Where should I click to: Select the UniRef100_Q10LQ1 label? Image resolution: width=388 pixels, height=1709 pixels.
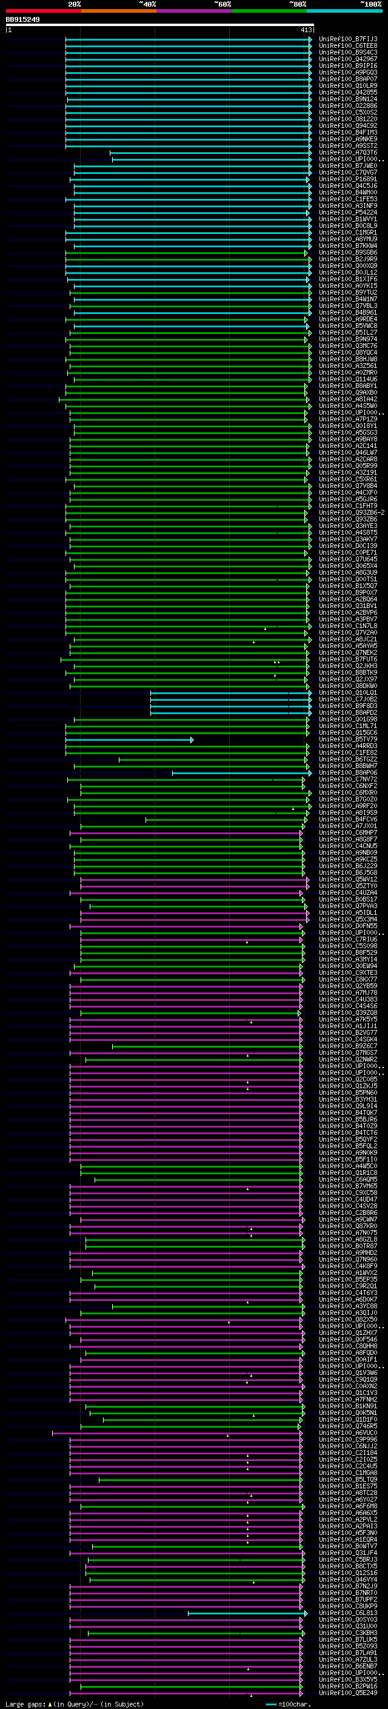(x=348, y=692)
